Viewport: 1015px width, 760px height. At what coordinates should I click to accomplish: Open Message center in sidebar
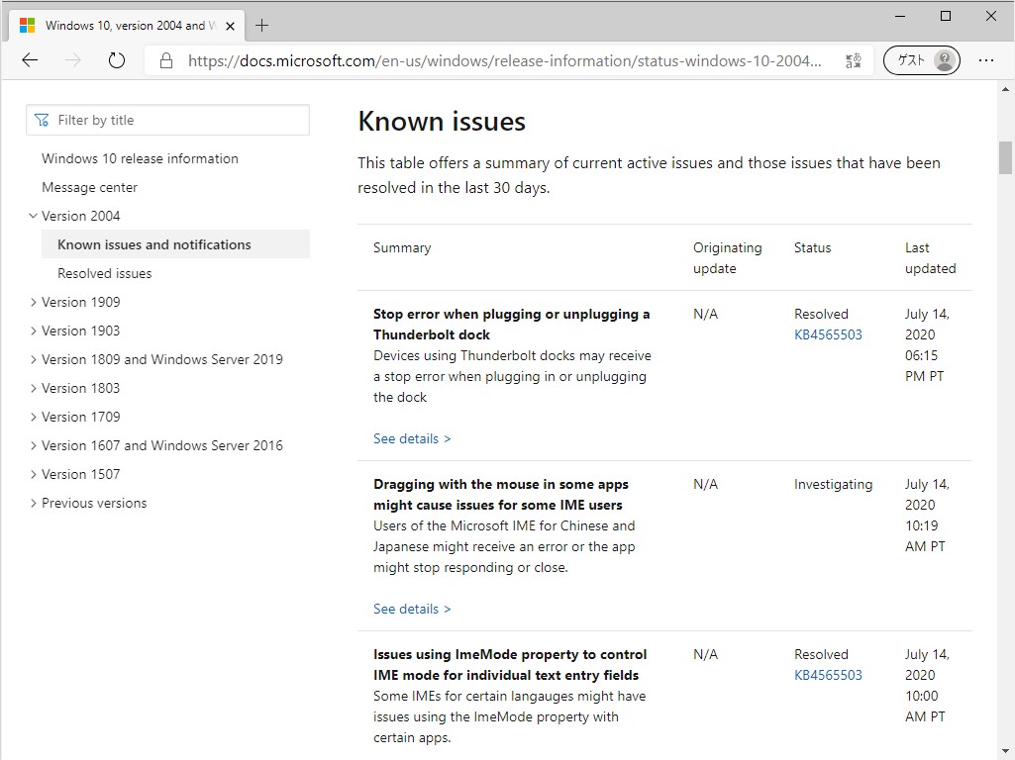pos(89,187)
